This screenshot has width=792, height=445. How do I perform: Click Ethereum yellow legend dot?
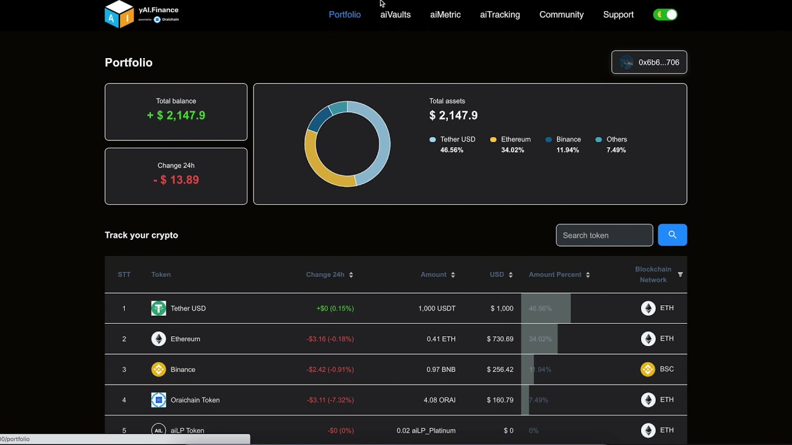tap(493, 140)
